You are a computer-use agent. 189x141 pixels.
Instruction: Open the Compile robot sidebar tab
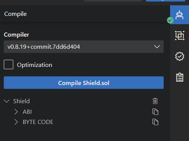point(180,15)
